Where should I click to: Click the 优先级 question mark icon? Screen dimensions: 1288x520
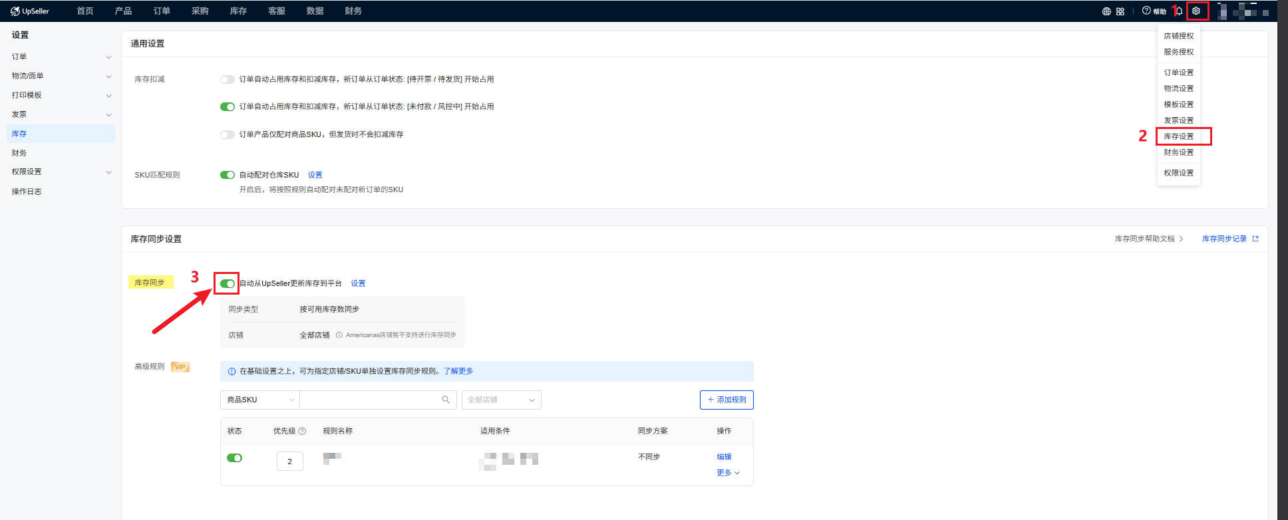click(x=302, y=431)
